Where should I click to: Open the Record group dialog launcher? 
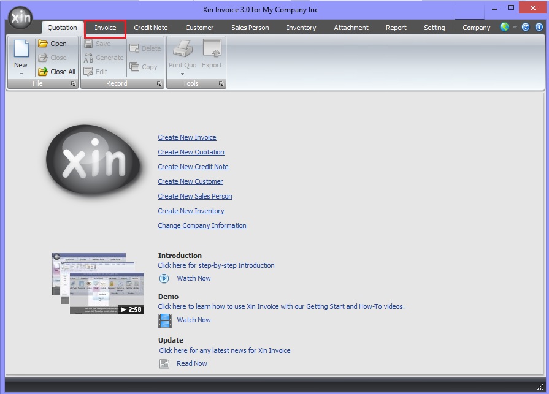pyautogui.click(x=159, y=83)
